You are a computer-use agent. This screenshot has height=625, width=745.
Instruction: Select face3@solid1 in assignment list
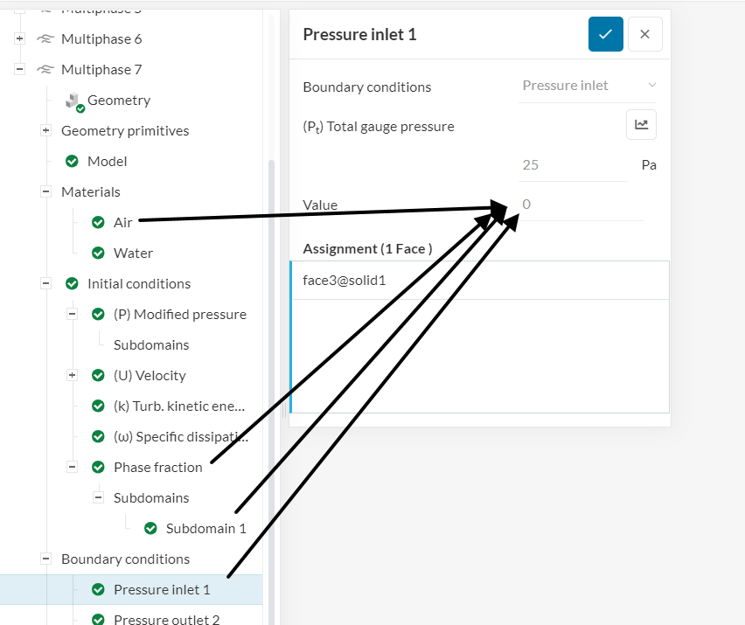344,281
